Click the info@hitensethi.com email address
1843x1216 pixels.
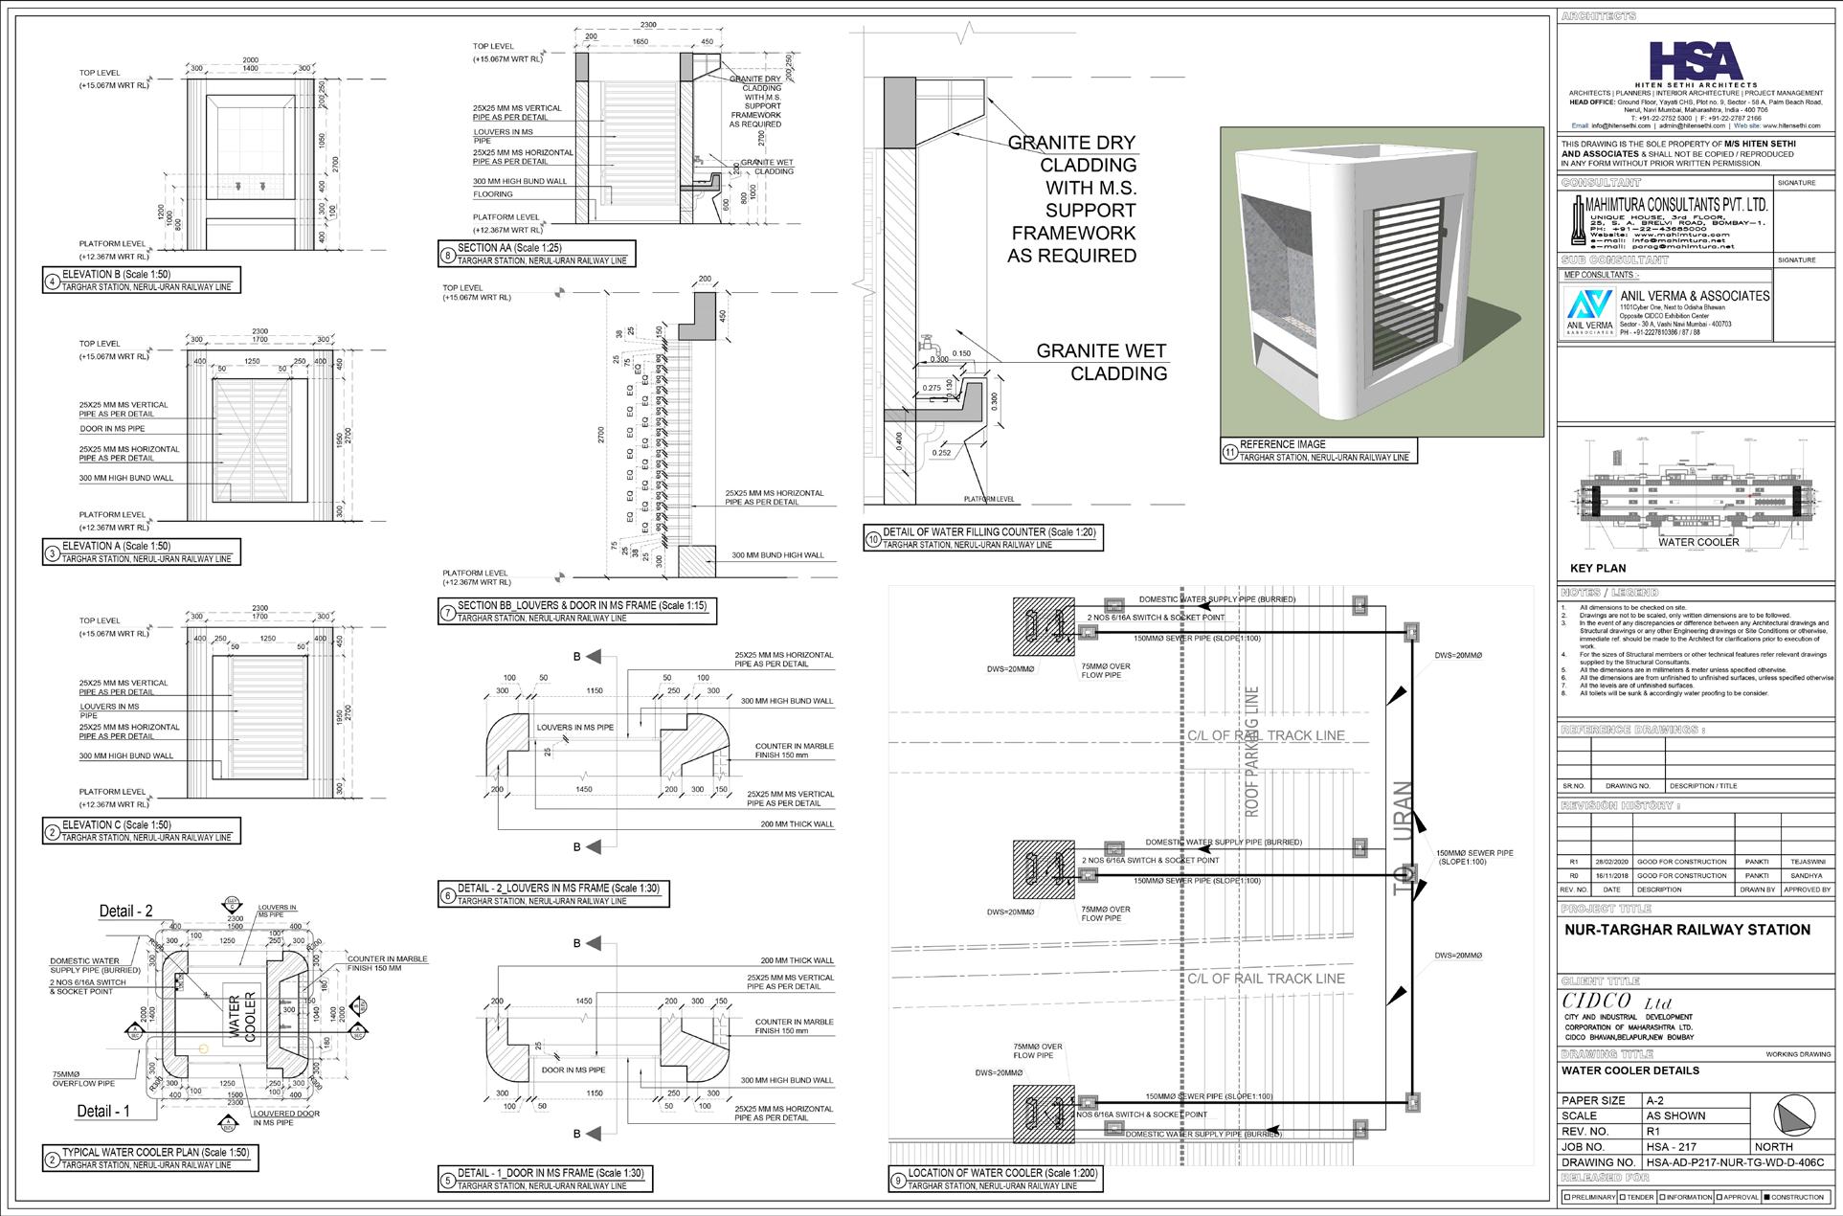click(1621, 125)
